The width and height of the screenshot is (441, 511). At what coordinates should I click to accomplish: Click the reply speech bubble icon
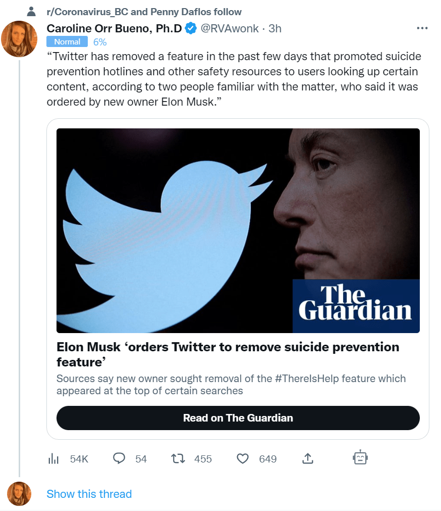119,458
